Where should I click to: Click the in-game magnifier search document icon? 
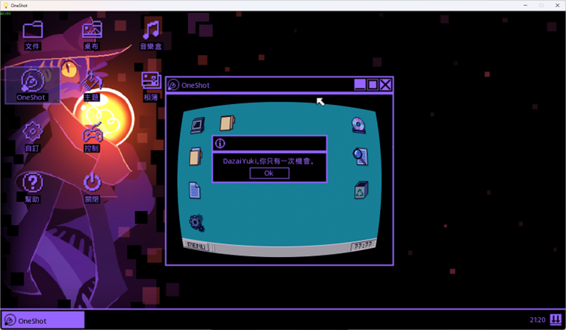[361, 157]
